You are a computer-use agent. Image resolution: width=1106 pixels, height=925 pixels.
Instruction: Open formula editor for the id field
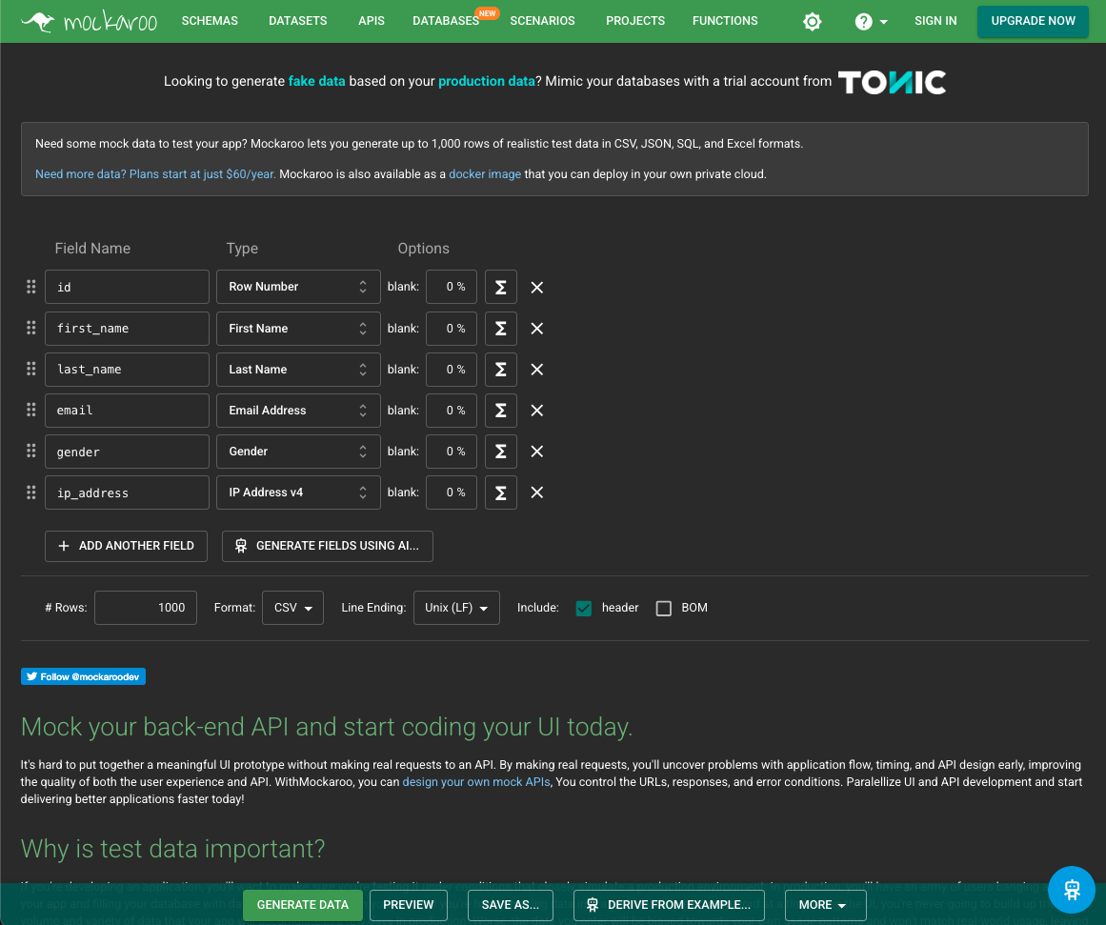[x=500, y=287]
